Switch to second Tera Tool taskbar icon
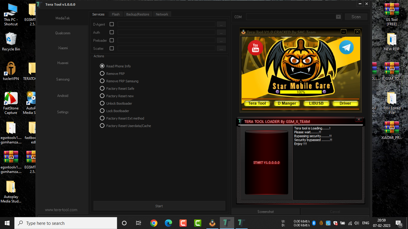The width and height of the screenshot is (408, 229). [x=241, y=223]
